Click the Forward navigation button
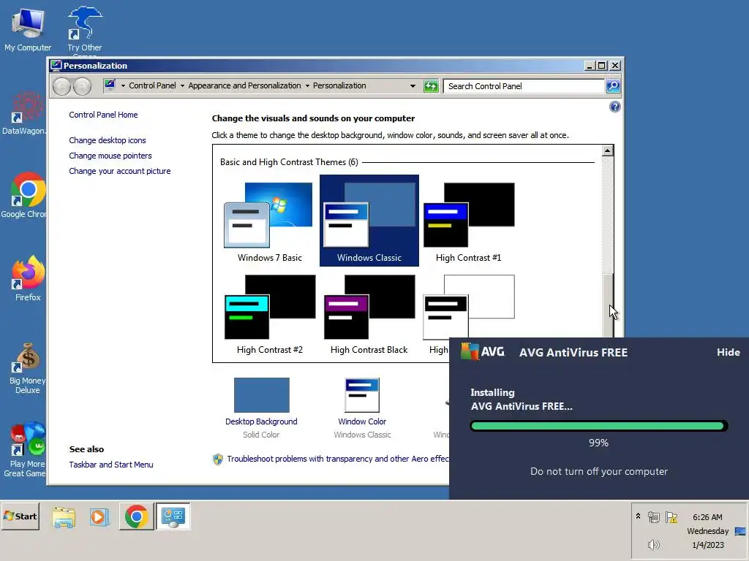 (x=82, y=86)
